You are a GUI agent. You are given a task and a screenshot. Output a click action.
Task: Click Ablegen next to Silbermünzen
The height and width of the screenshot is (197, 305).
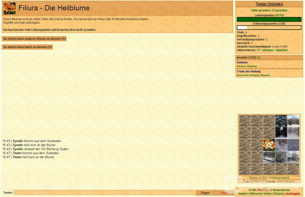click(268, 50)
